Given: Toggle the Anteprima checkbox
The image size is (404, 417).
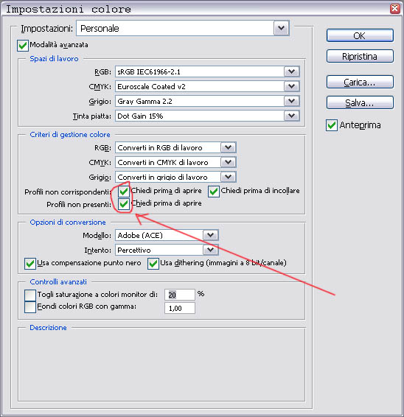Looking at the screenshot, I should 332,125.
